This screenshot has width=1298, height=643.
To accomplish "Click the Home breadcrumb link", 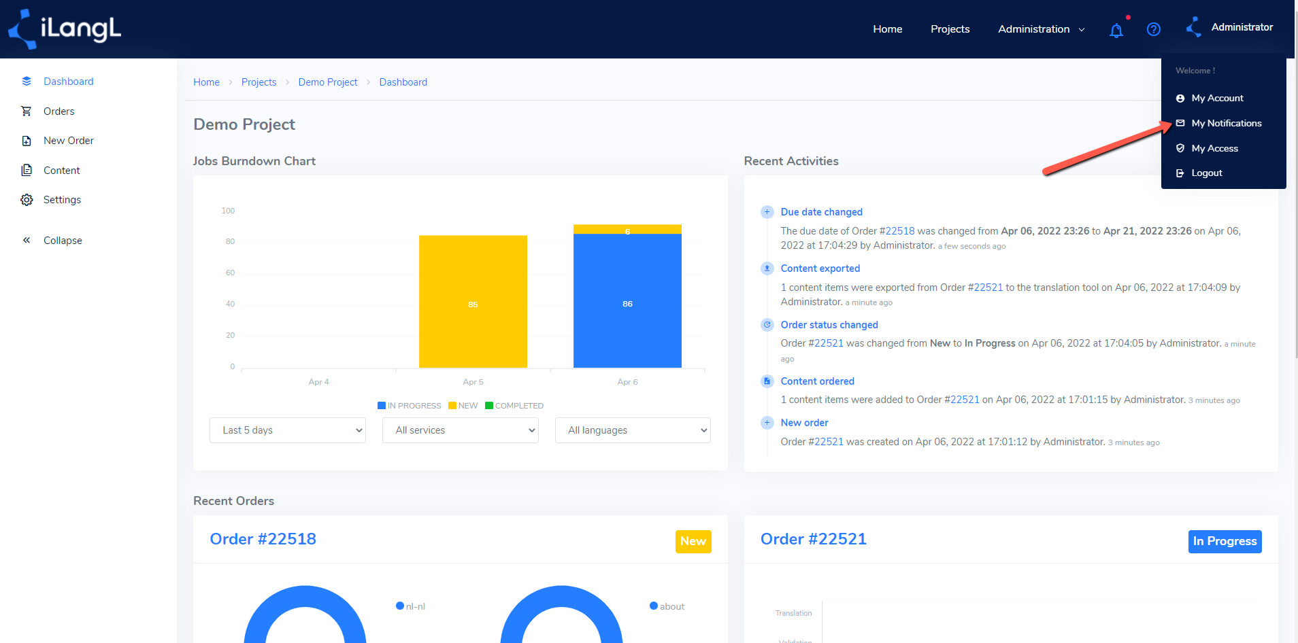I will [206, 82].
